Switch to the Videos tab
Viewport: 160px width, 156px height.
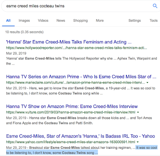point(43,20)
